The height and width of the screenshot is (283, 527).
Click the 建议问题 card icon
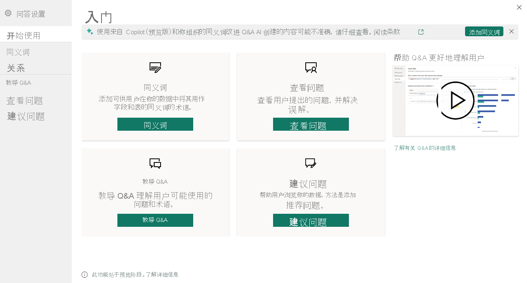click(x=311, y=164)
